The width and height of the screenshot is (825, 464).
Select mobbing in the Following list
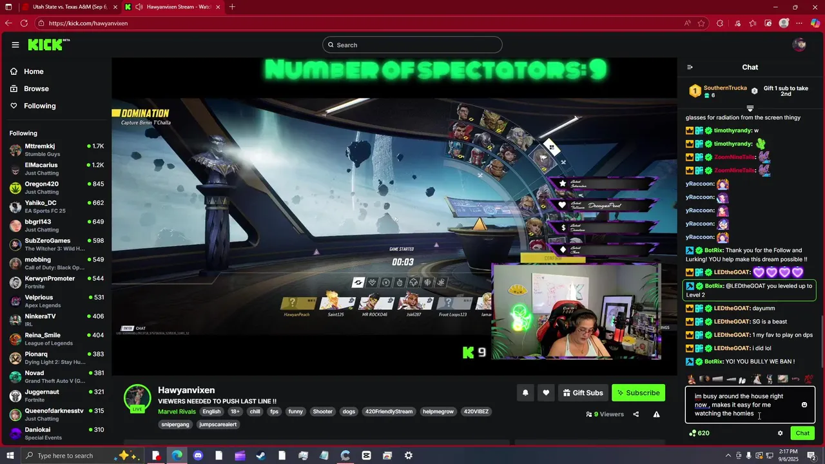click(57, 264)
